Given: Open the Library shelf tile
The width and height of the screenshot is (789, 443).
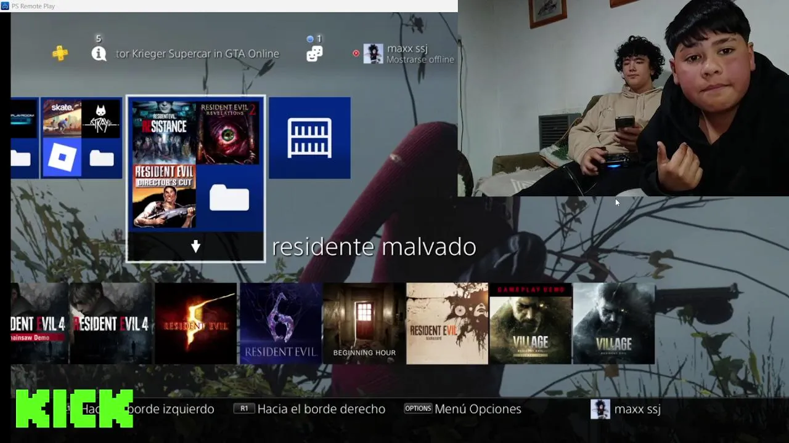Looking at the screenshot, I should click(x=309, y=138).
